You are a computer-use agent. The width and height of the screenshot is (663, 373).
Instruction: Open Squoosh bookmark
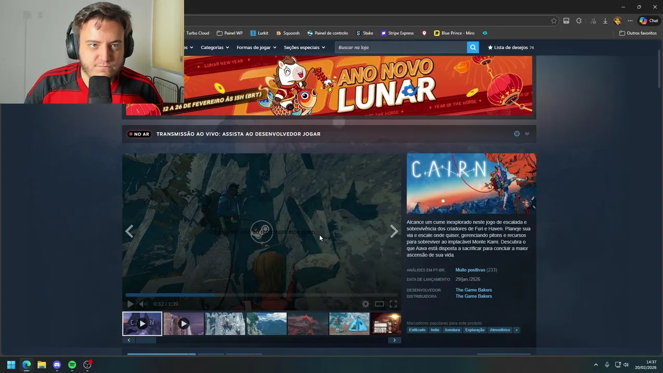pyautogui.click(x=288, y=33)
